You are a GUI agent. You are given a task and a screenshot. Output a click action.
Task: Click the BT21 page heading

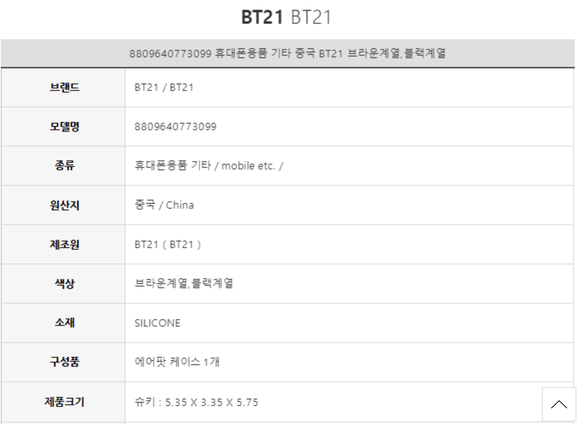coord(286,17)
